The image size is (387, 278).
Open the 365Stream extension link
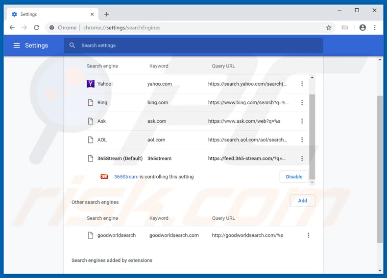126,177
